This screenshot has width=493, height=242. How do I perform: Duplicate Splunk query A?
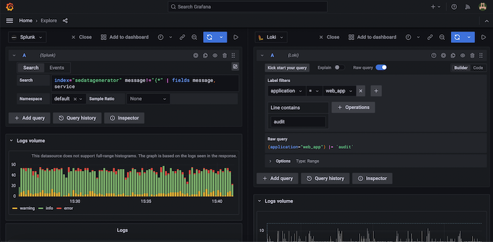point(205,55)
